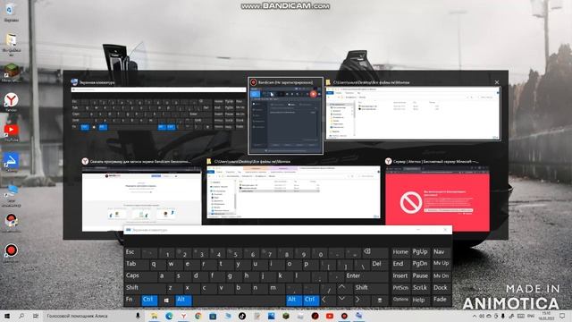Screen dimensions: 572x322
Task: Tap the Windows logo key on keyboard
Action: point(166,301)
